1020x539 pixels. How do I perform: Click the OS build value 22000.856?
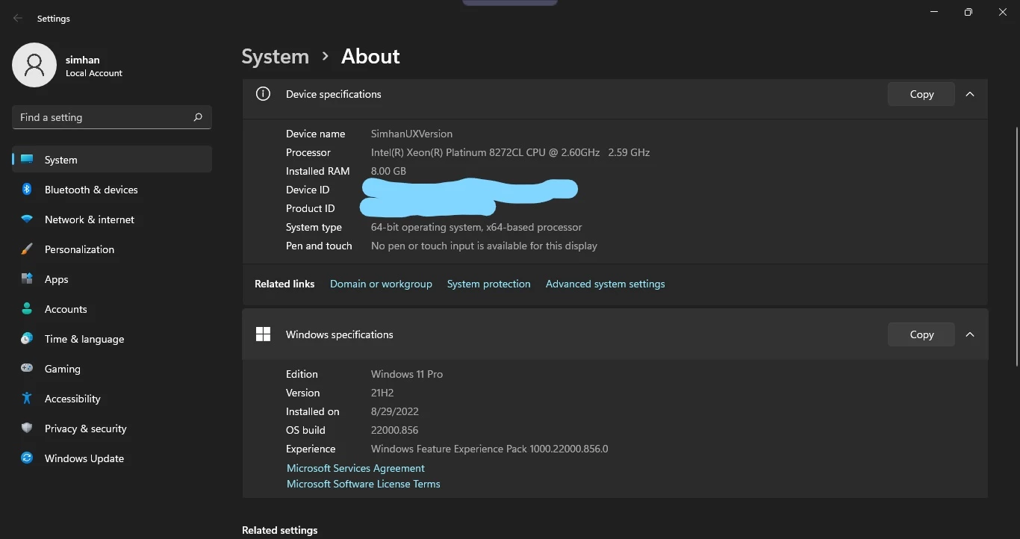click(394, 430)
